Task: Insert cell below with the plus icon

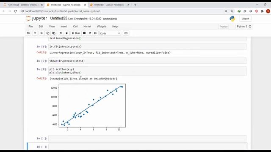Action: pyautogui.click(x=35, y=33)
